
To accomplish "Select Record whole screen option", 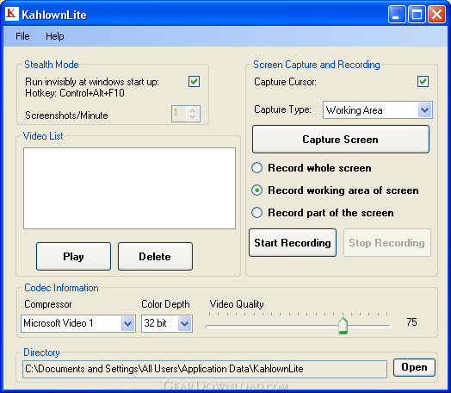I will pyautogui.click(x=256, y=167).
